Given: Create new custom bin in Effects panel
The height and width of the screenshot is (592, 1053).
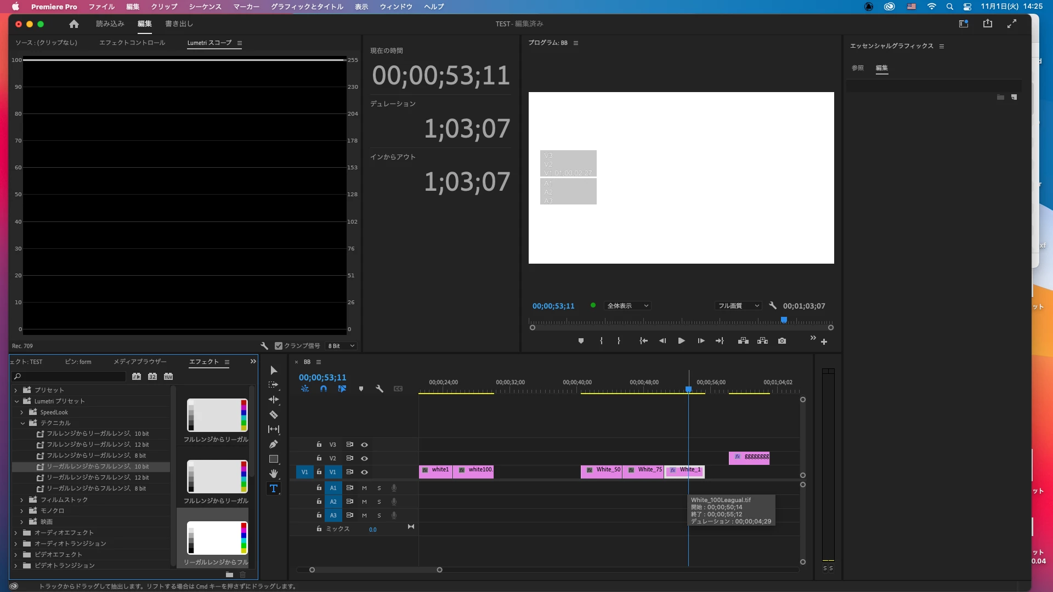Looking at the screenshot, I should [229, 574].
